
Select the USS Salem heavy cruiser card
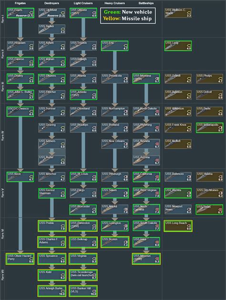pyautogui.click(x=115, y=193)
